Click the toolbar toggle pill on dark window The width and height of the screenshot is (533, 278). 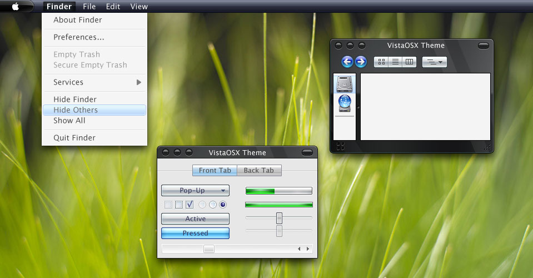tap(483, 46)
